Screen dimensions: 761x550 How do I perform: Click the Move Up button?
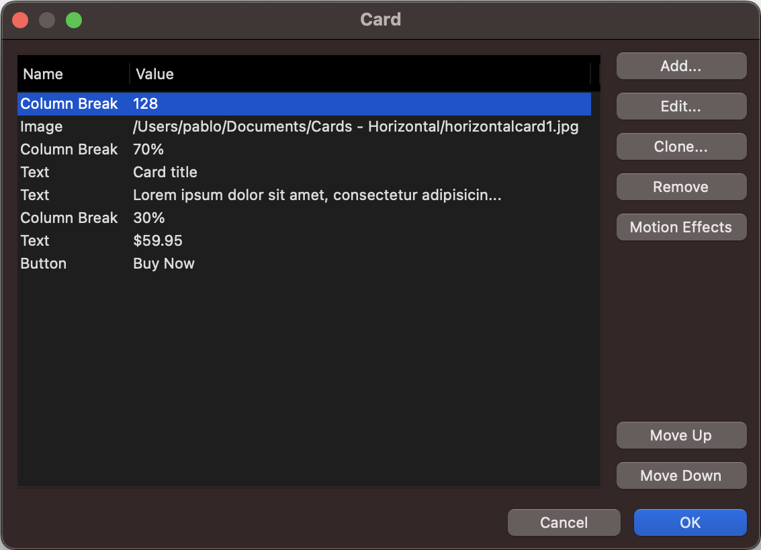(681, 435)
